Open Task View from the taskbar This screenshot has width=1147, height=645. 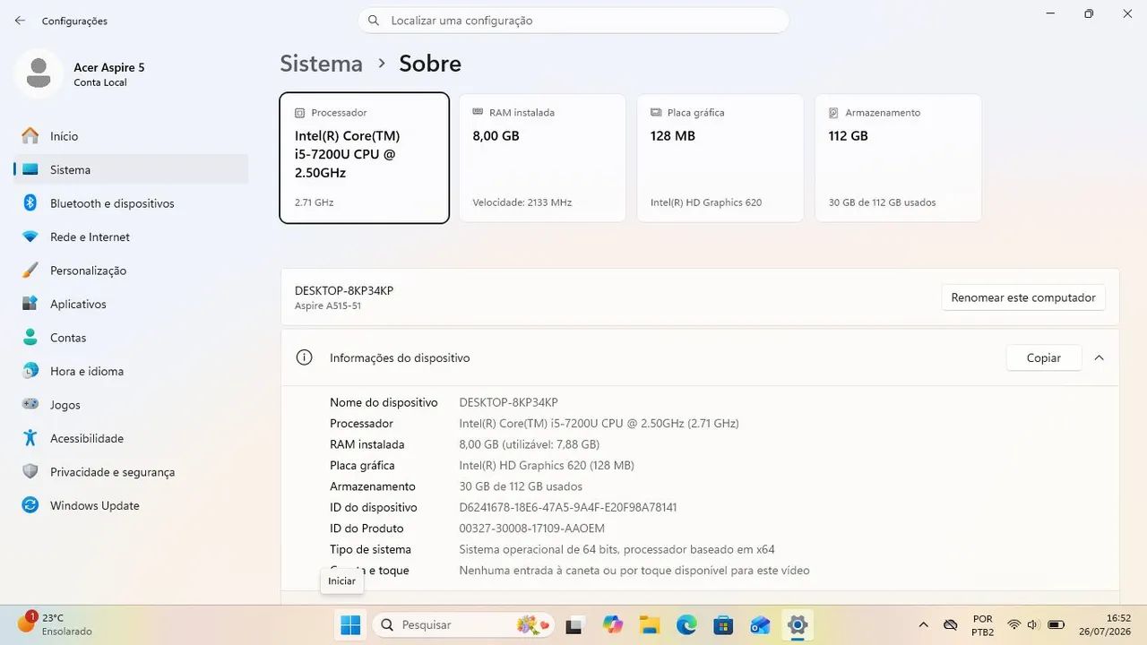tap(574, 624)
